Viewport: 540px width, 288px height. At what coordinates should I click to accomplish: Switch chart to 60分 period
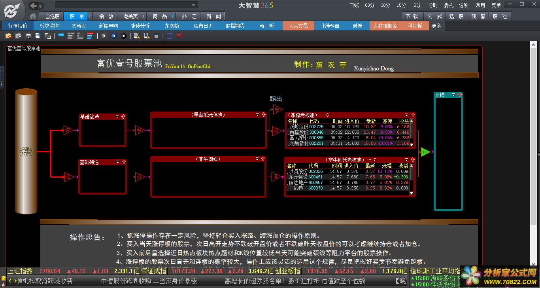(370, 6)
